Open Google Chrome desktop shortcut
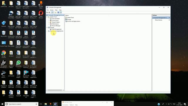This screenshot has height=106, width=188. click(4, 54)
